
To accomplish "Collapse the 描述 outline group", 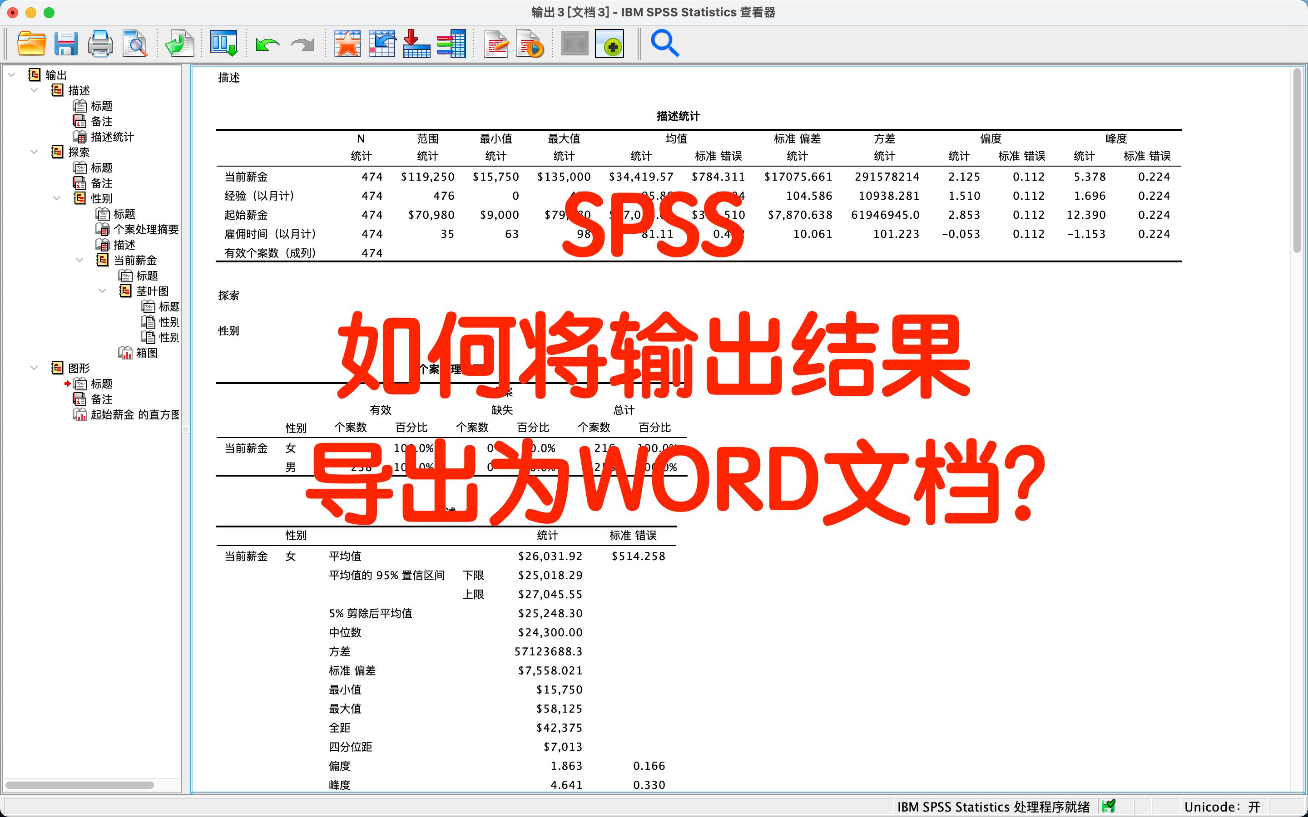I will (x=34, y=90).
